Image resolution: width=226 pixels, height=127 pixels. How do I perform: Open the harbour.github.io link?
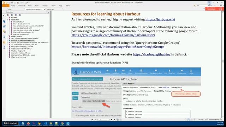click(151, 54)
